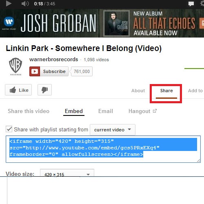Screen dimensions: 204x204
Task: Click the Like thumbs up button
Action: (x=18, y=90)
